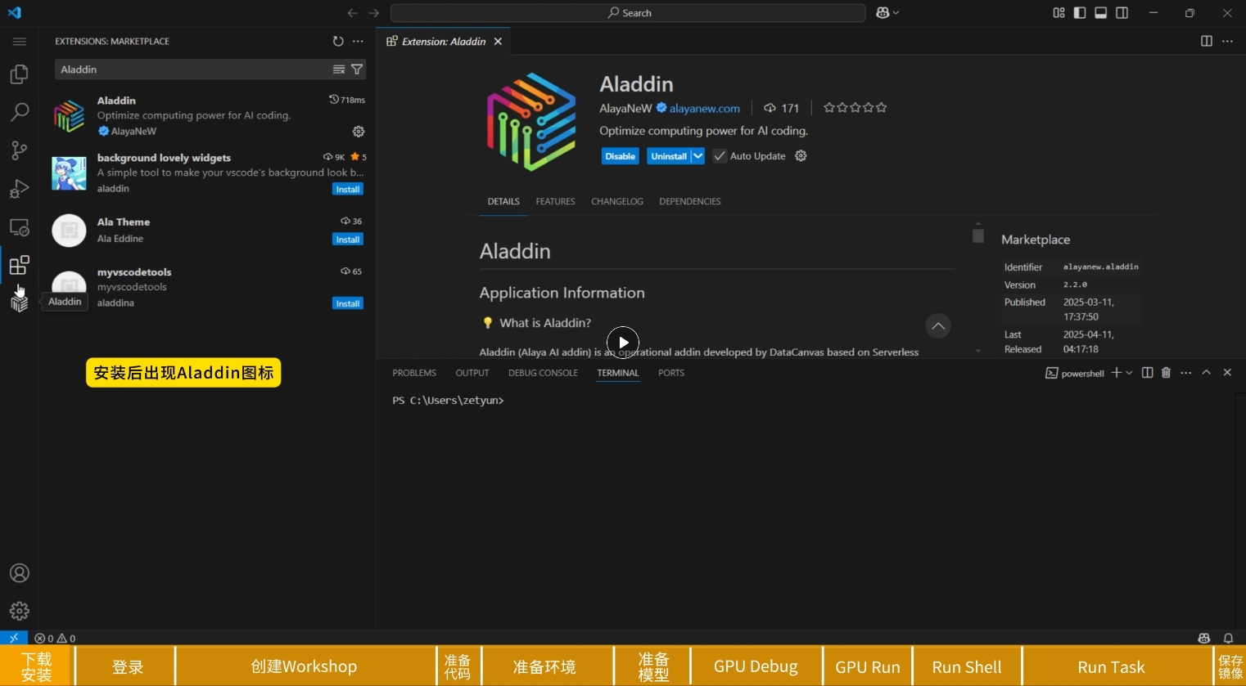Open the Extensions view icon
1246x686 pixels.
pyautogui.click(x=19, y=265)
